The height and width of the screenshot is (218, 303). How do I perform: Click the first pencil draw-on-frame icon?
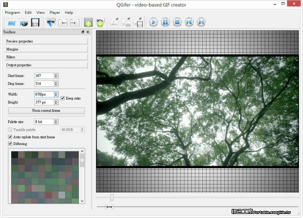click(x=114, y=22)
